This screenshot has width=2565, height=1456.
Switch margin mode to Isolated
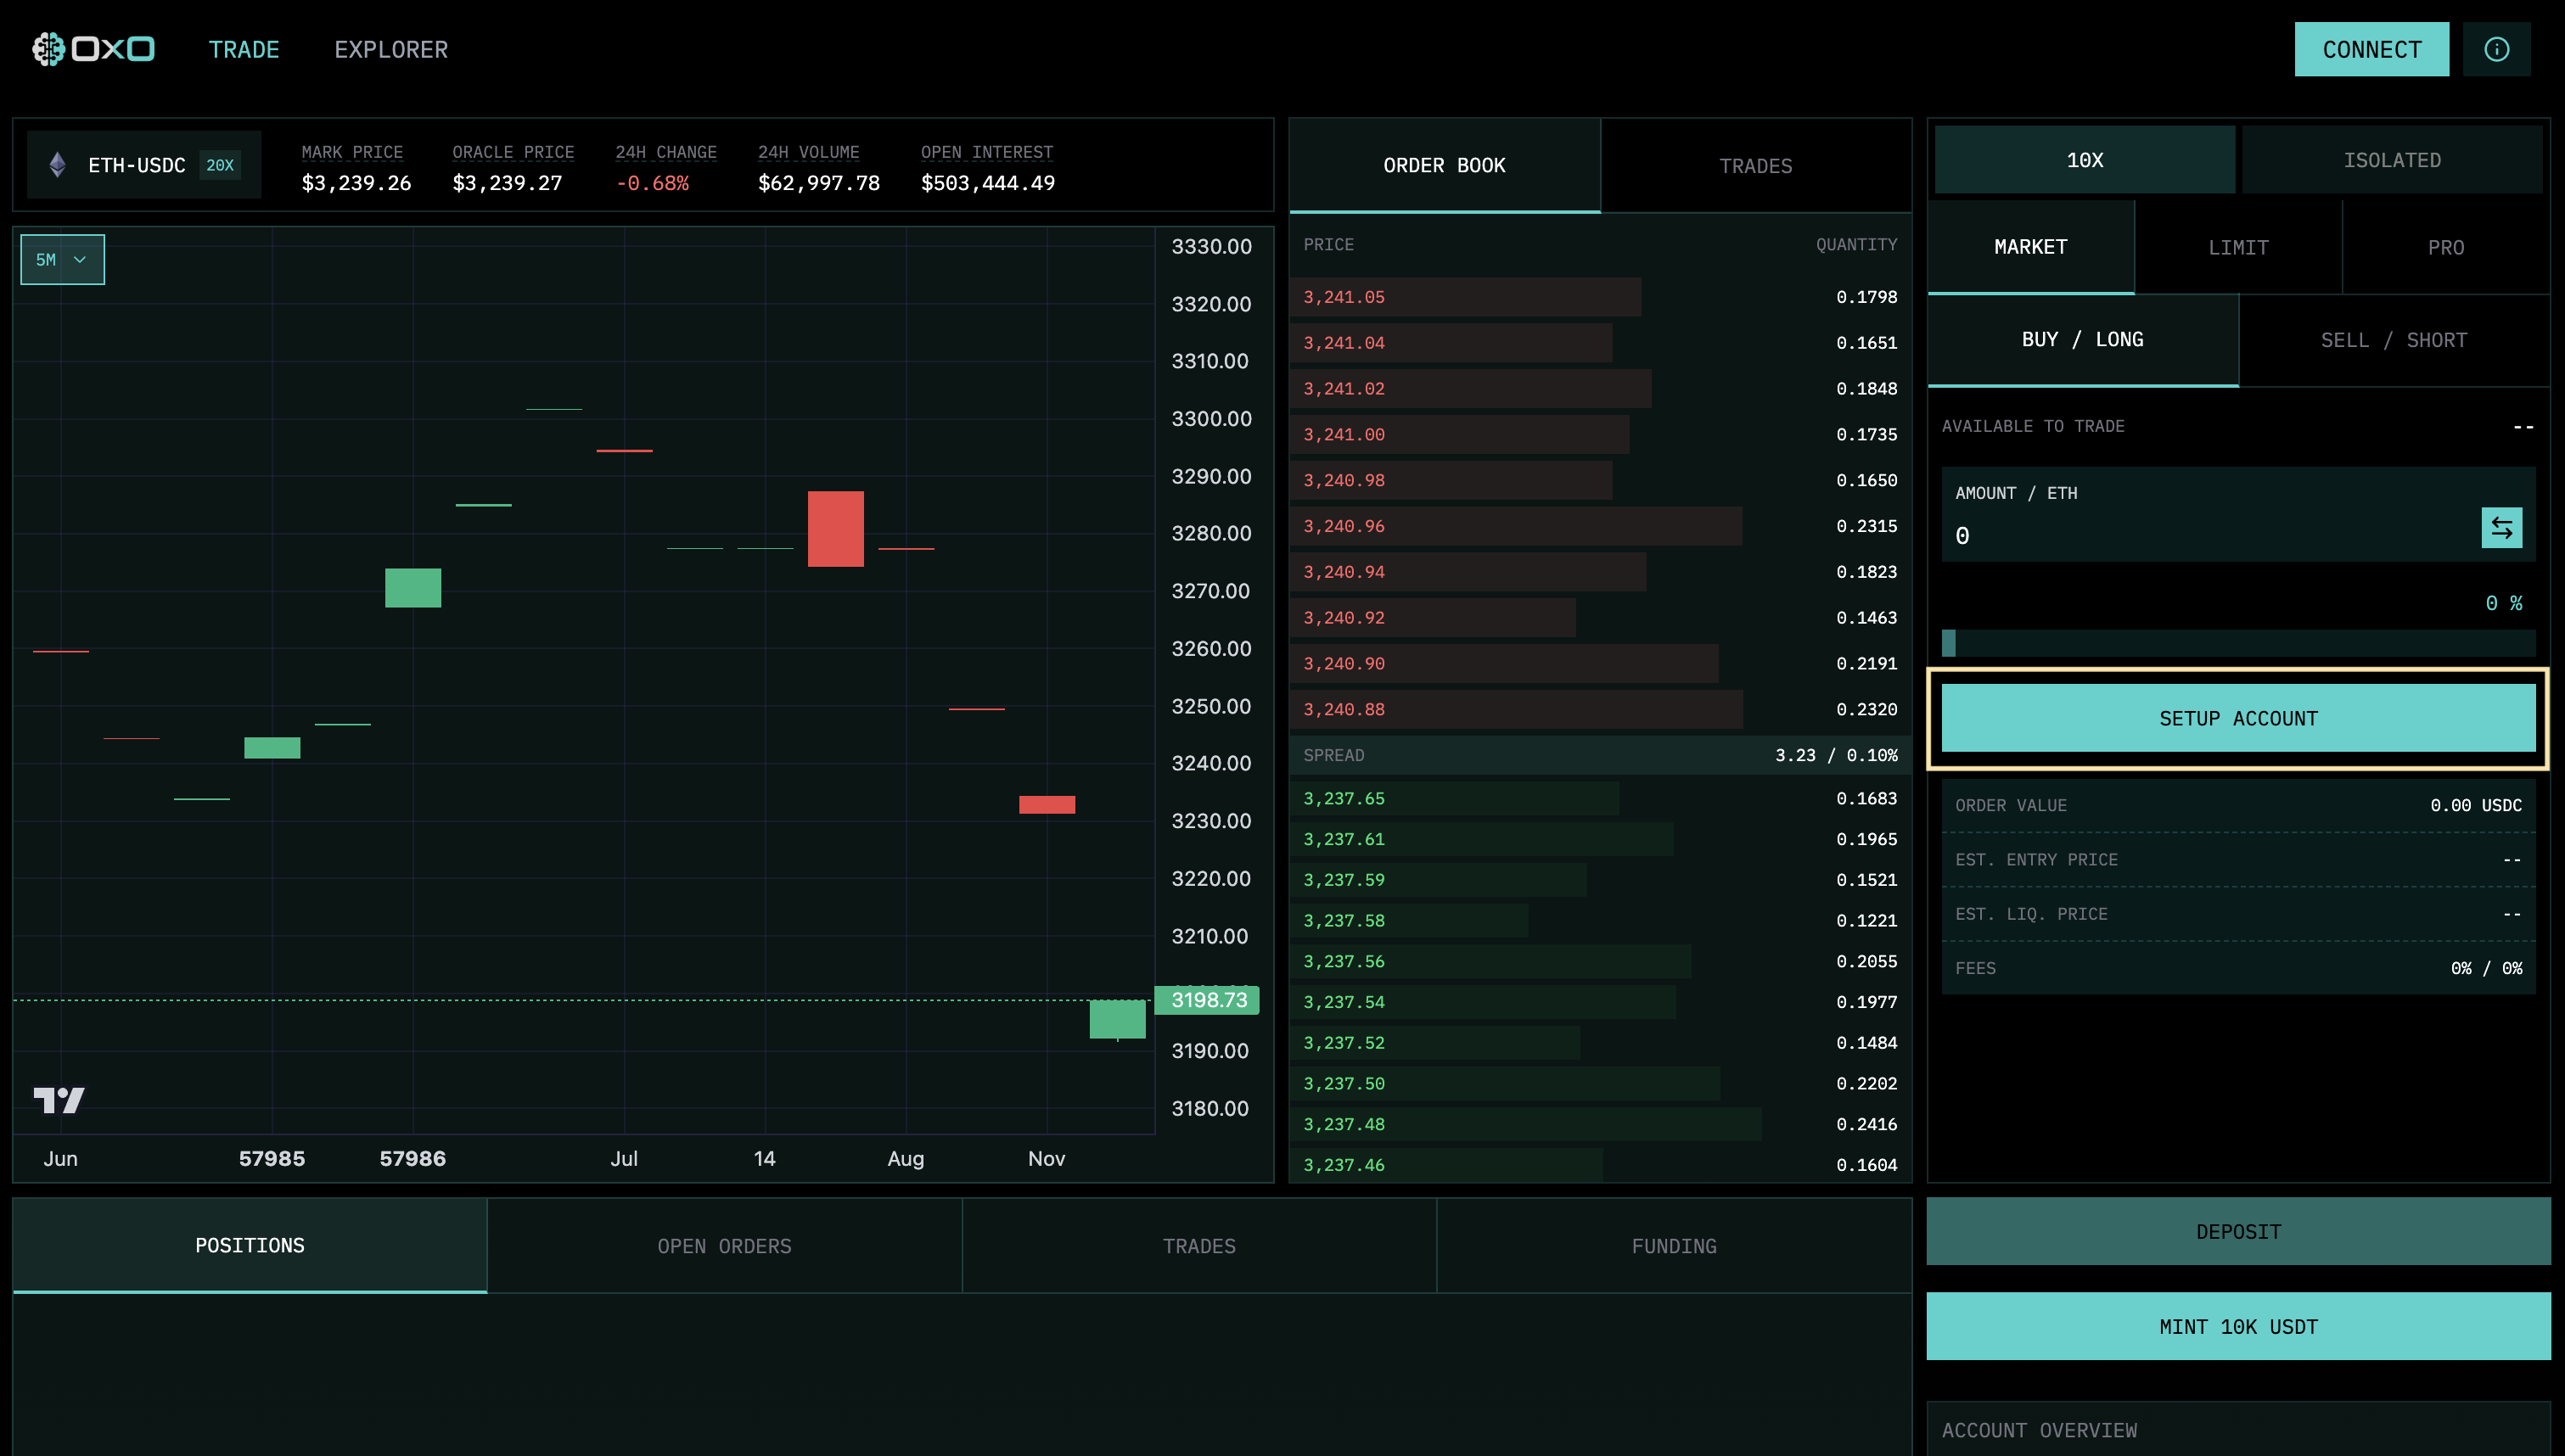(2391, 160)
